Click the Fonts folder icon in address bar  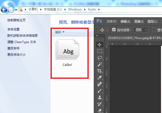tap(21, 9)
